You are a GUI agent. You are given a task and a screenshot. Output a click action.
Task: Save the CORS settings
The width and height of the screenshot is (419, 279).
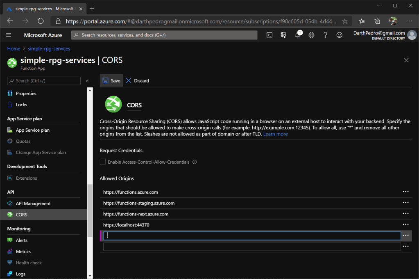point(111,81)
